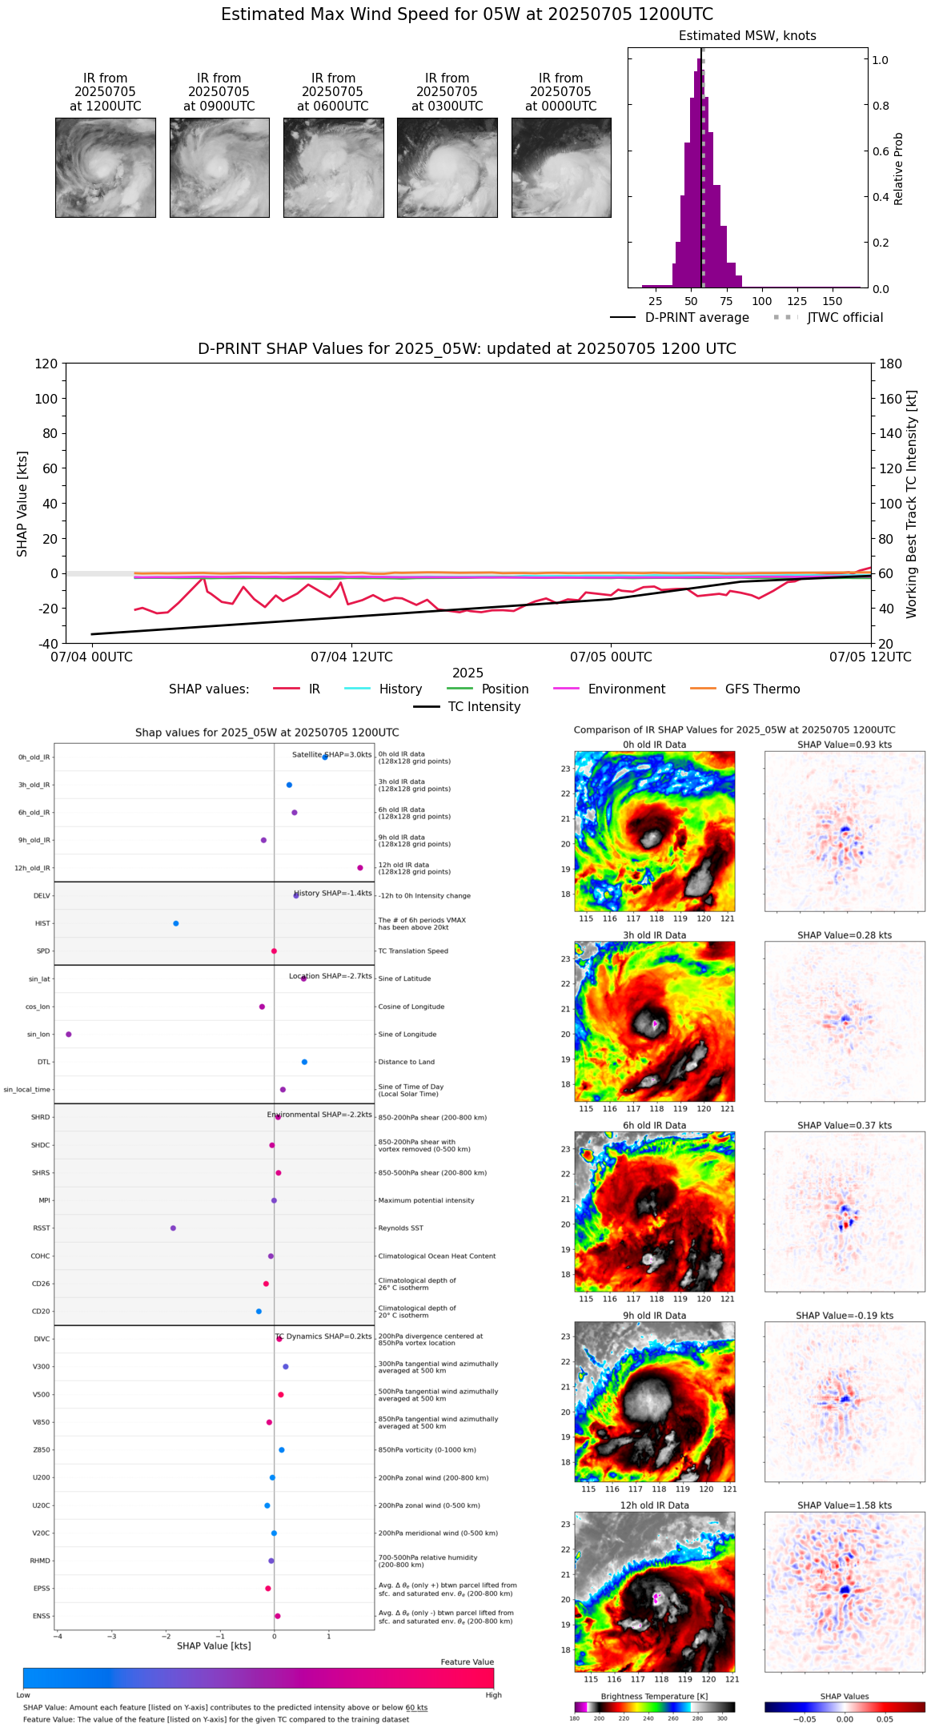Click the 12h_old_IR data point dot

(360, 868)
